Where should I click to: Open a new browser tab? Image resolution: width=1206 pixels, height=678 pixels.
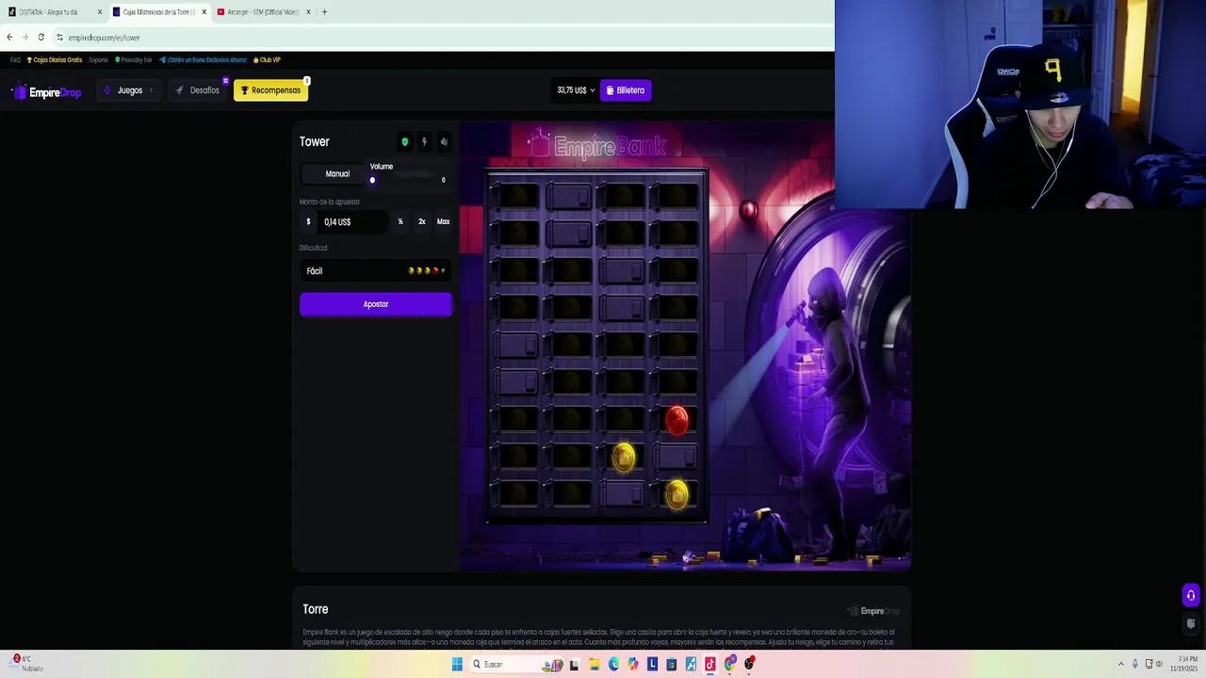(324, 12)
